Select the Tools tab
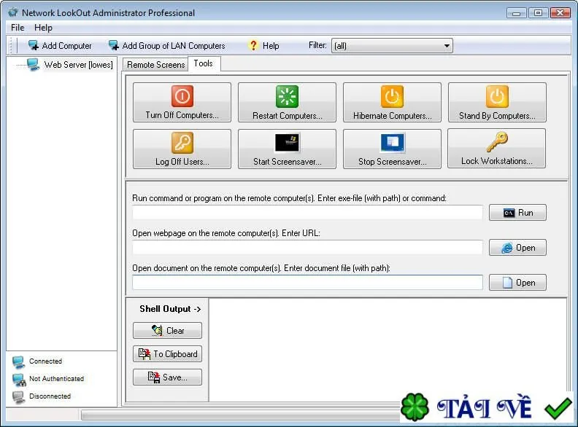 [x=204, y=63]
